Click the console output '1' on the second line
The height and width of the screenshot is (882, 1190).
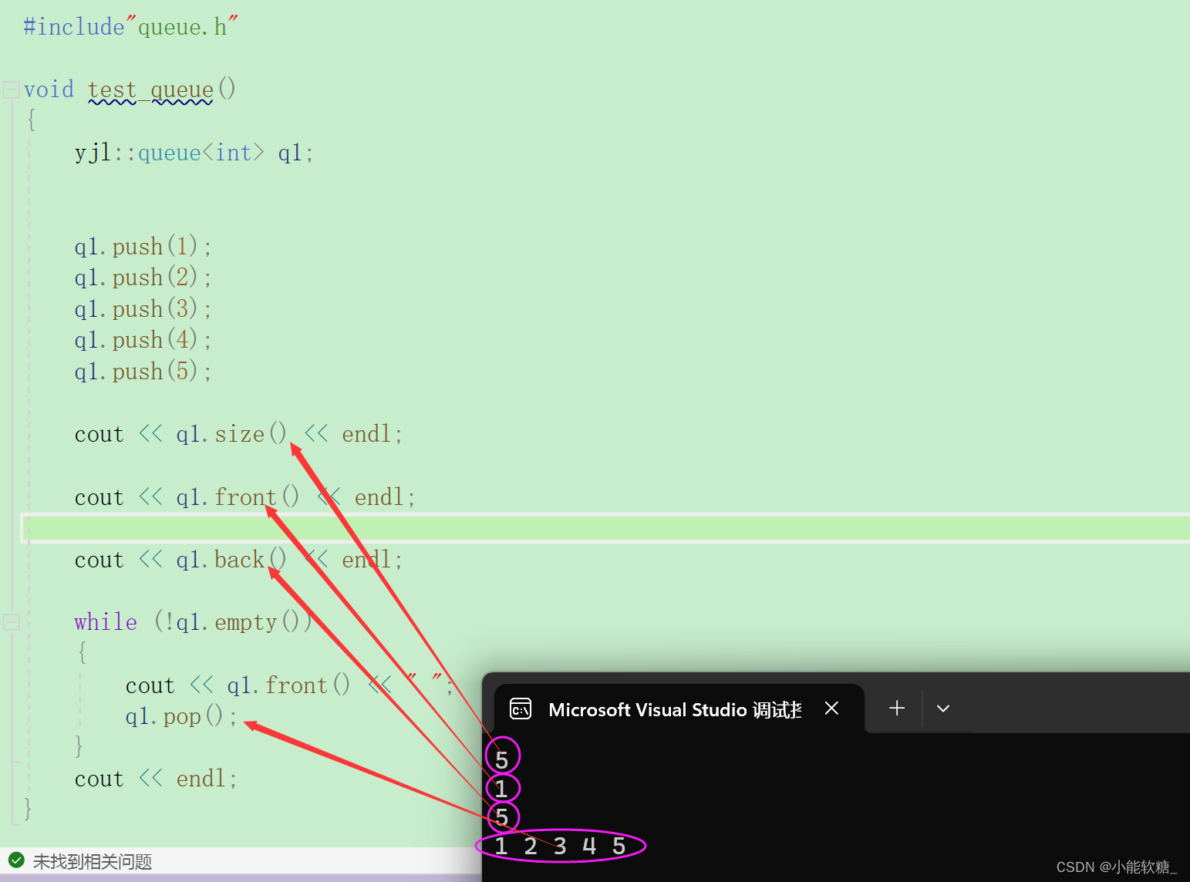tap(501, 789)
